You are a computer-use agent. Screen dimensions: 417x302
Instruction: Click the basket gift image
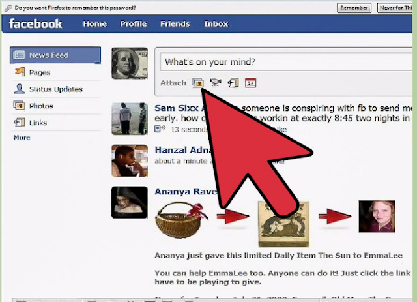point(182,220)
